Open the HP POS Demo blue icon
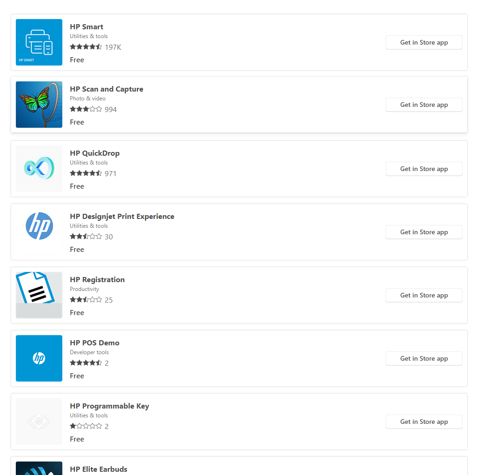 point(39,358)
